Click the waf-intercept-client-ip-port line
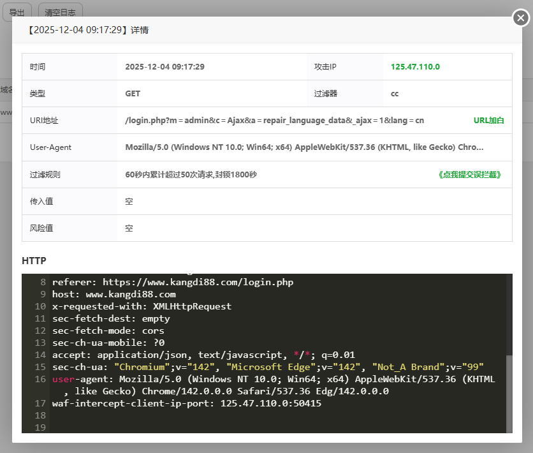Image resolution: width=533 pixels, height=453 pixels. tap(186, 403)
